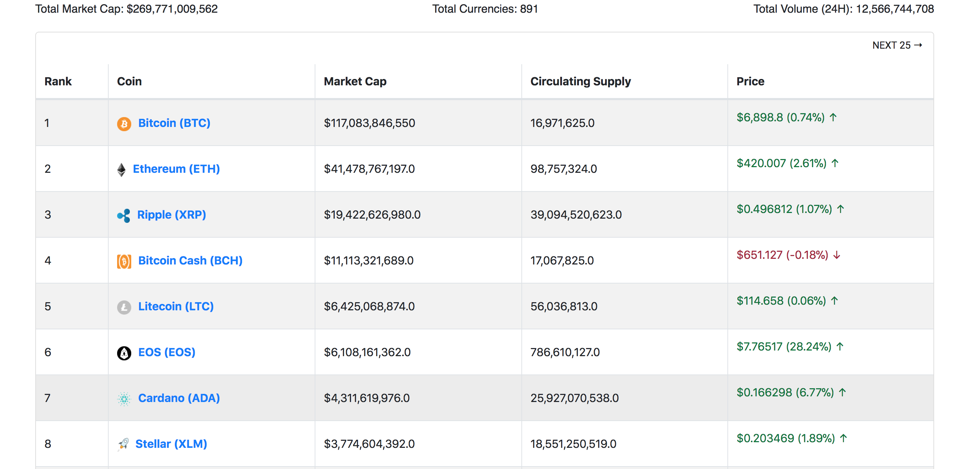Click circulating supply 56,036,813.0
This screenshot has height=469, width=968.
click(564, 306)
